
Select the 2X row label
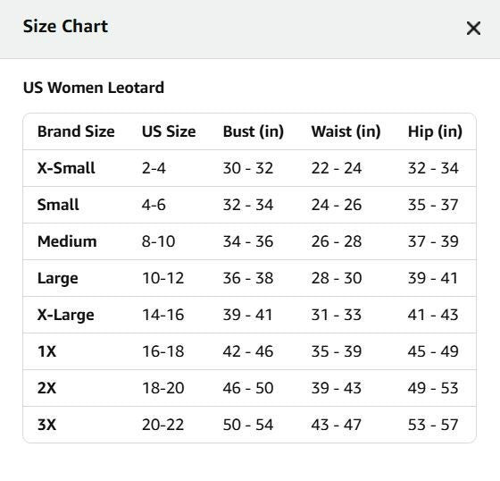[x=46, y=388]
